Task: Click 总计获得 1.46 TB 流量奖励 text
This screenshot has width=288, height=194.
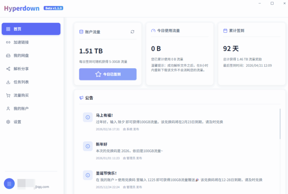Action: [x=242, y=59]
